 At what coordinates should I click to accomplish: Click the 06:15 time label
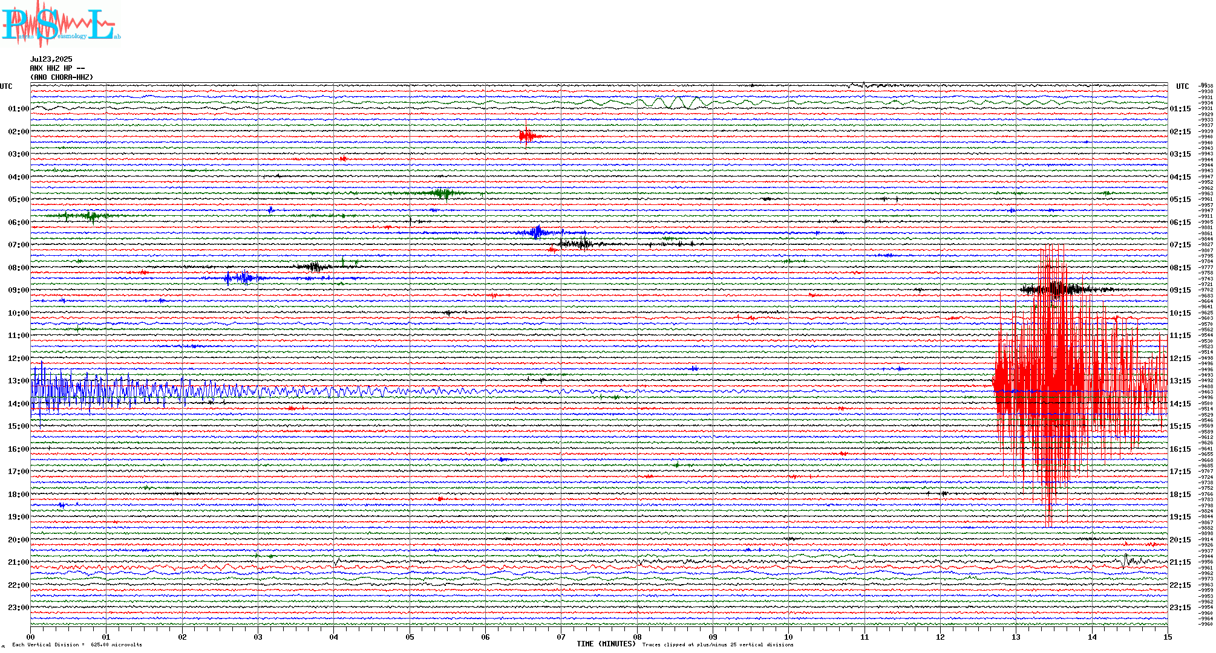coord(1180,223)
